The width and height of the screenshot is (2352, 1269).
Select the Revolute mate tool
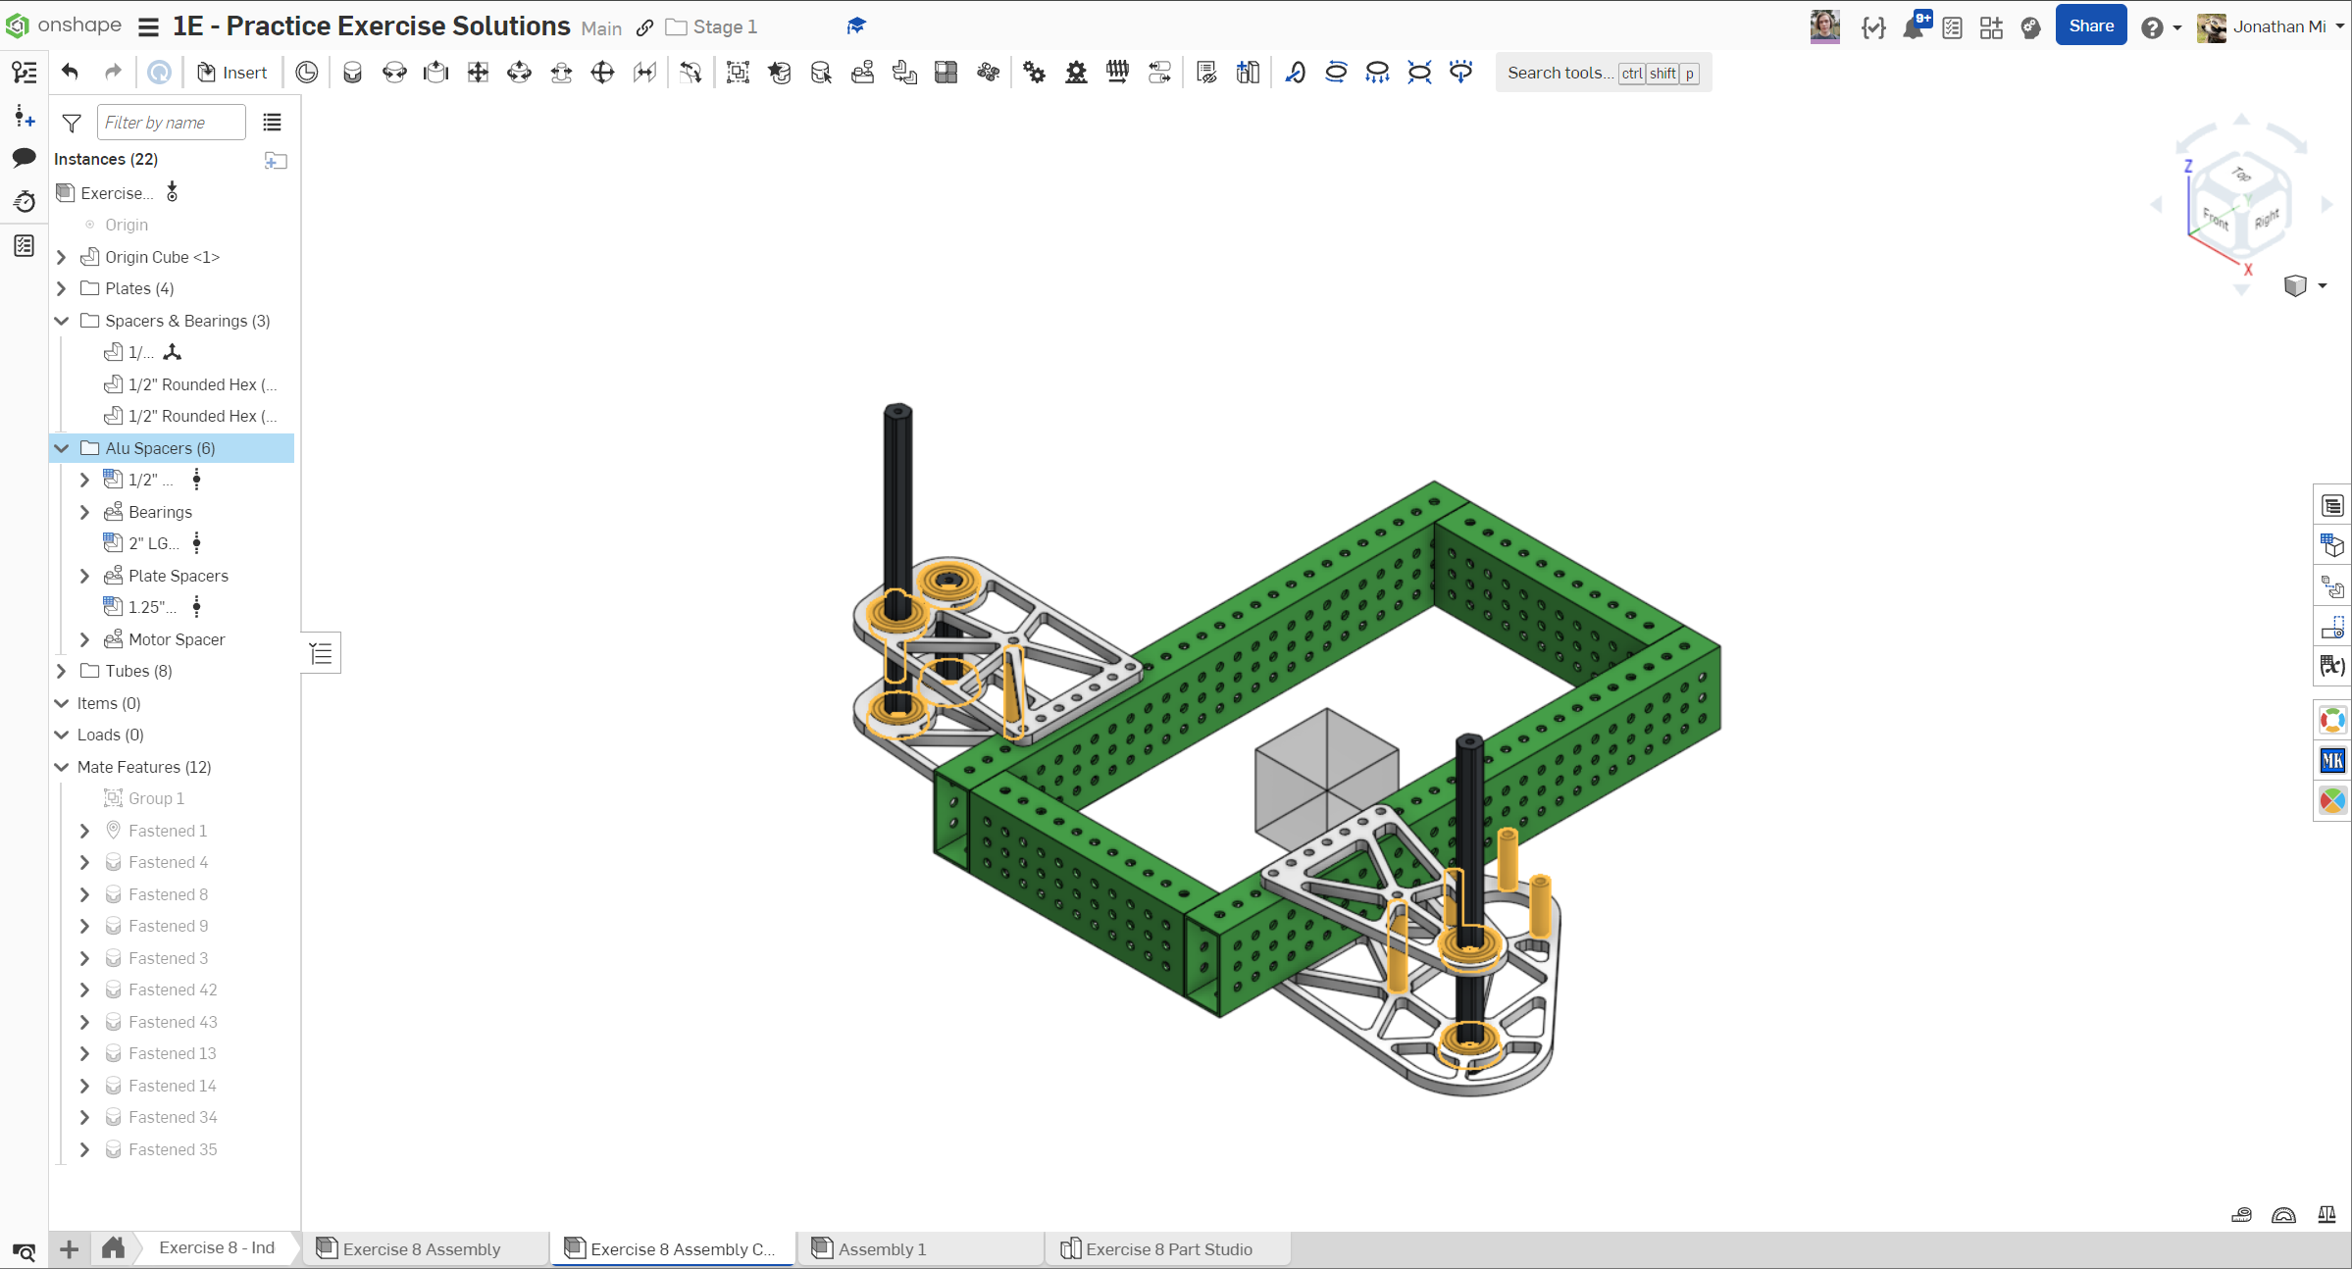click(394, 72)
